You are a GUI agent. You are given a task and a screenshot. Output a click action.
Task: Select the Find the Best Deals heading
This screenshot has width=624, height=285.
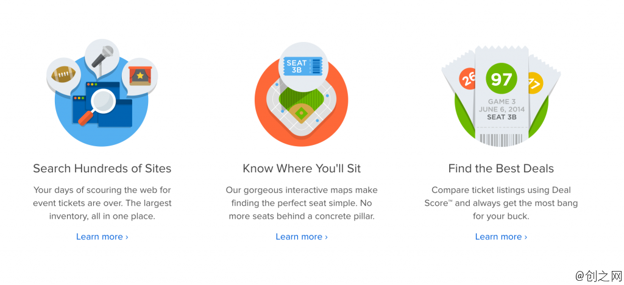tap(501, 169)
